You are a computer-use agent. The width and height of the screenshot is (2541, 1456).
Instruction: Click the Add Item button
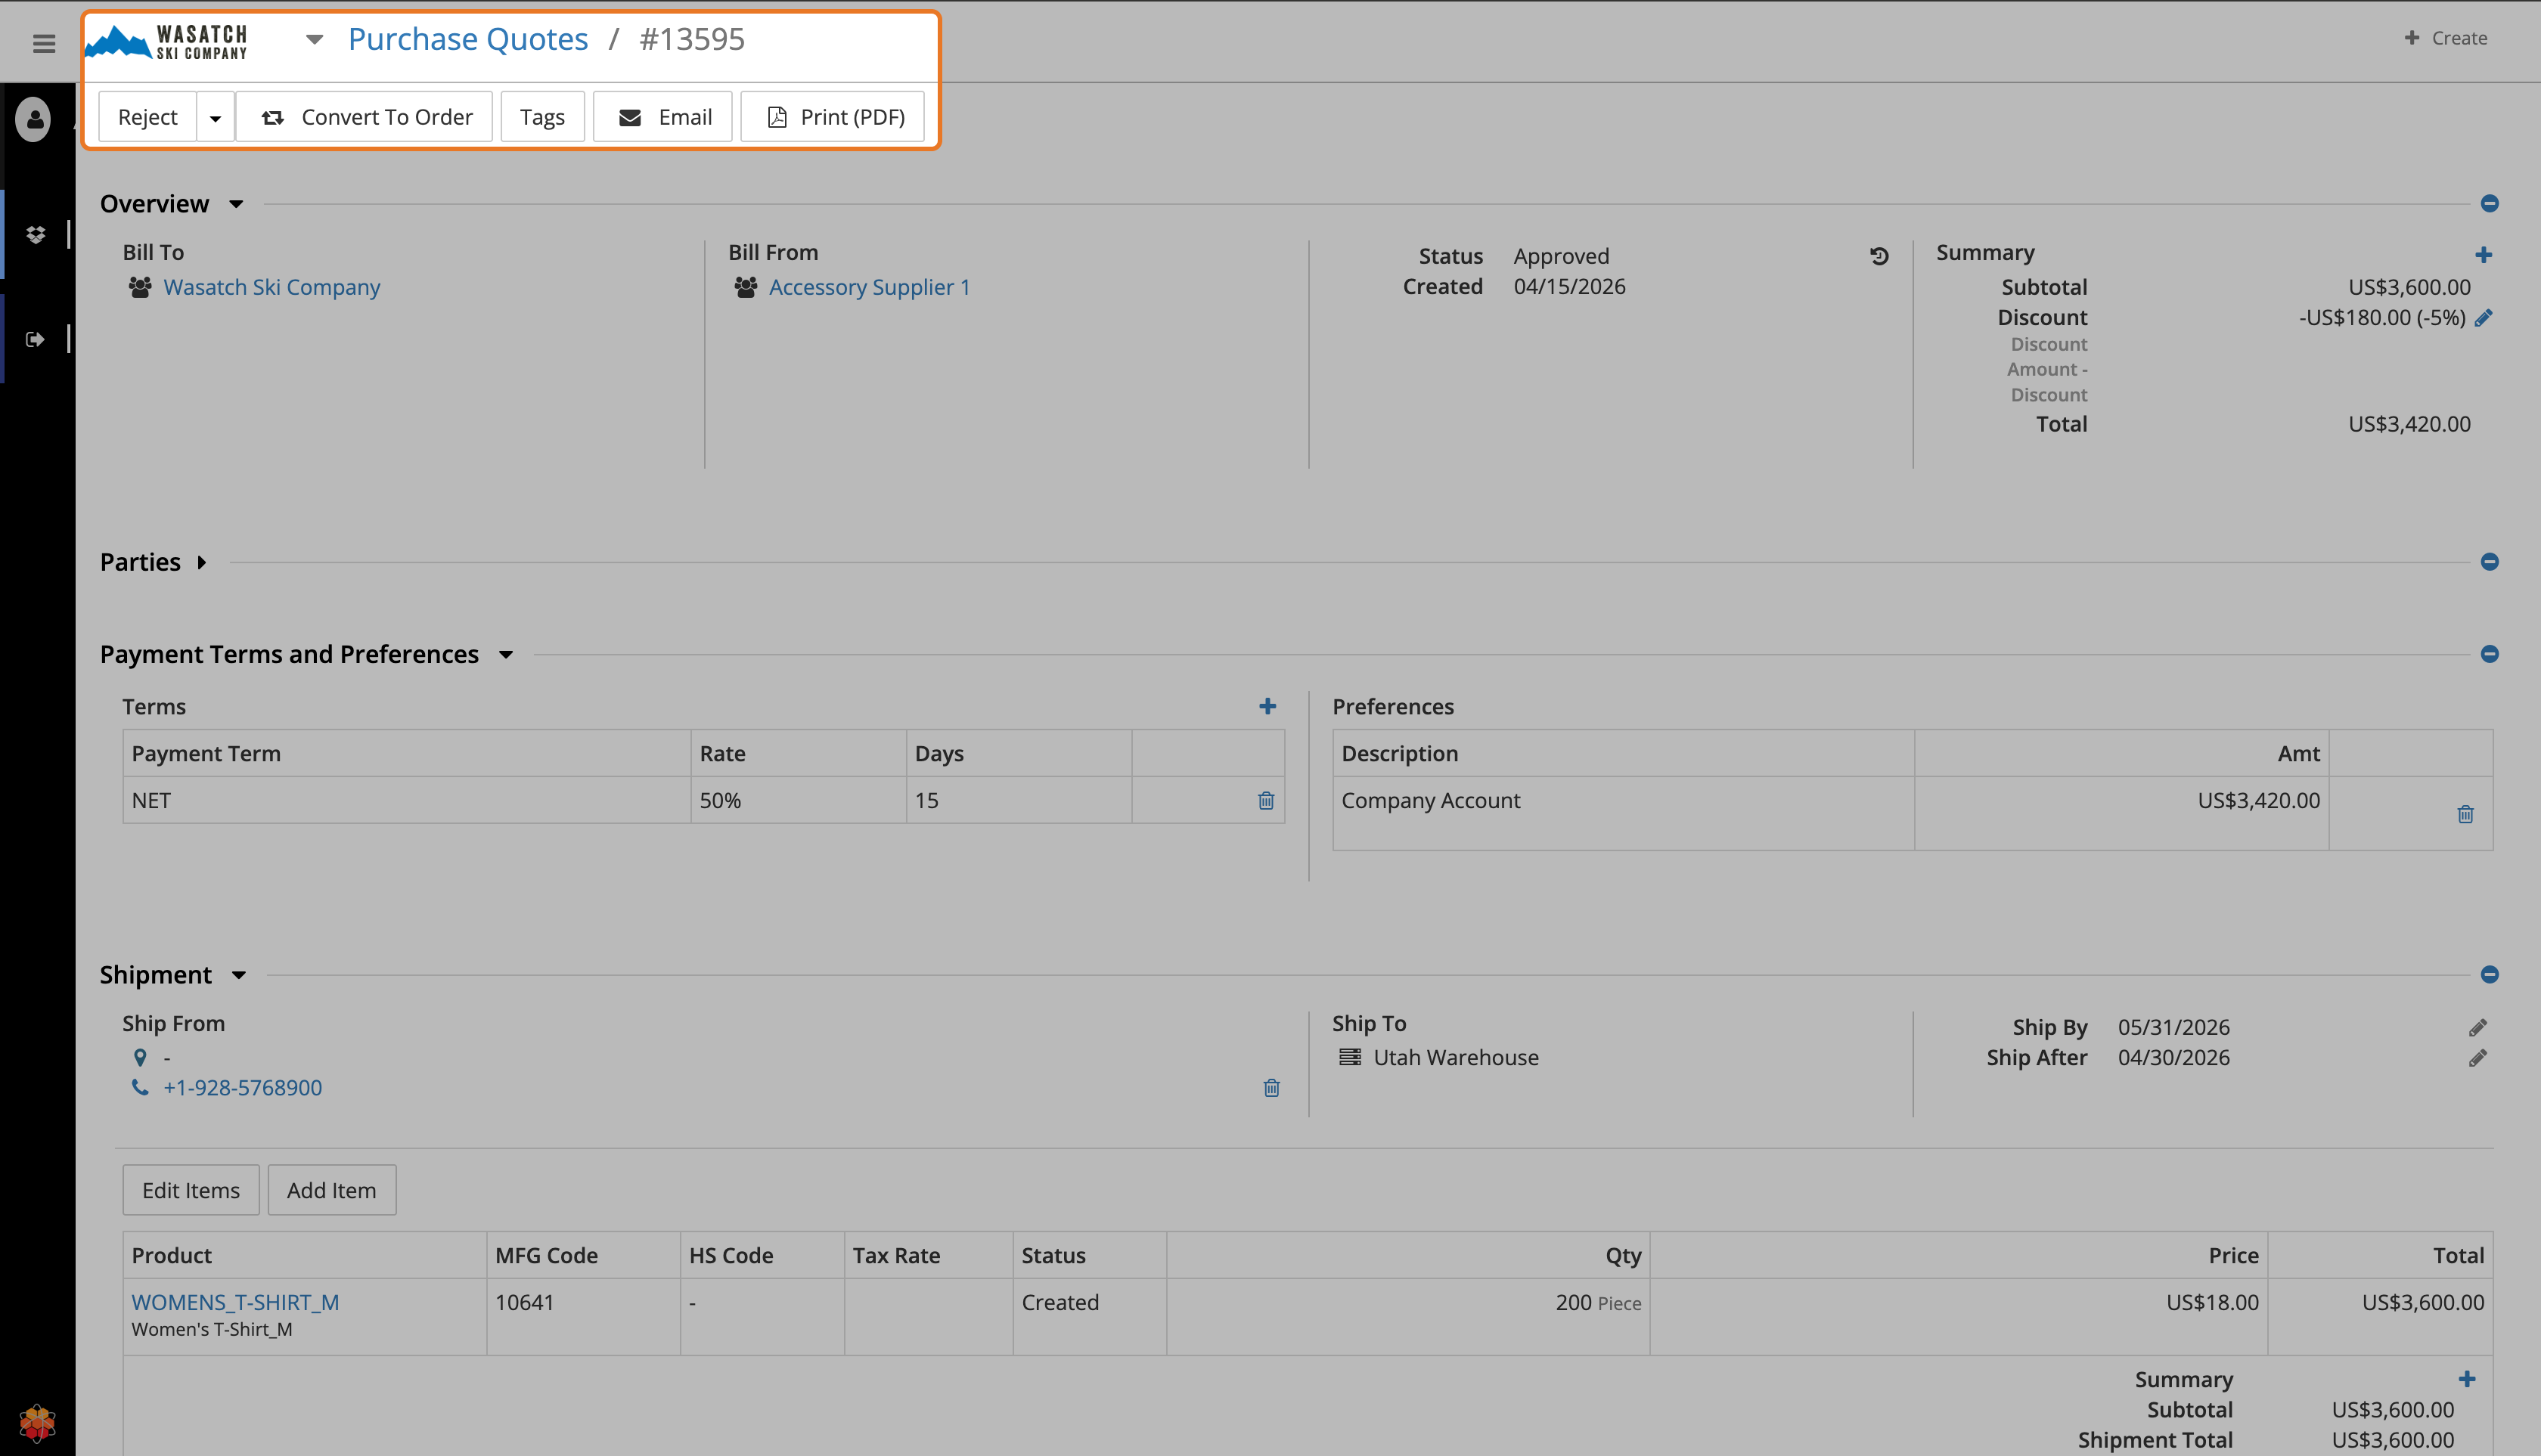pos(332,1190)
